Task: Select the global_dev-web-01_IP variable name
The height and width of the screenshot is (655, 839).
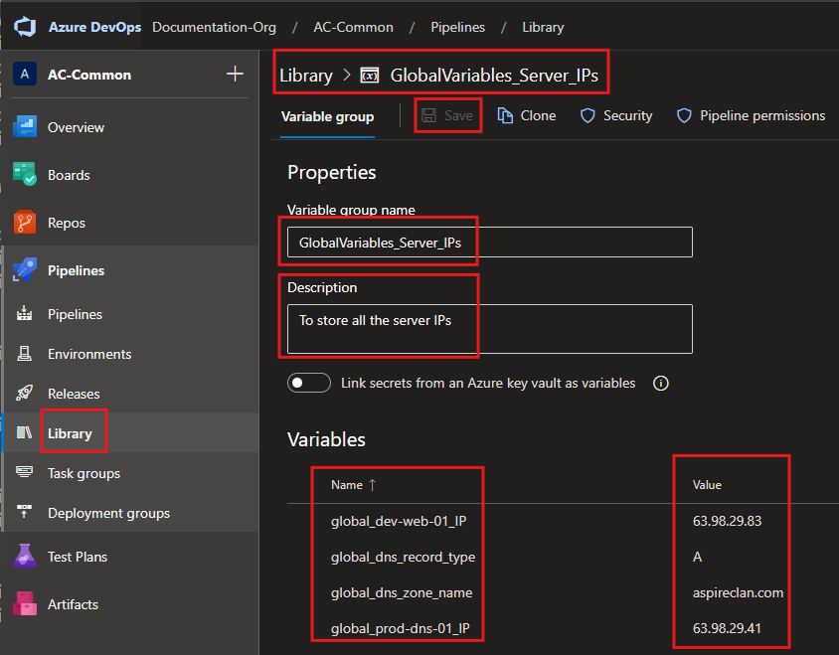Action: tap(399, 521)
